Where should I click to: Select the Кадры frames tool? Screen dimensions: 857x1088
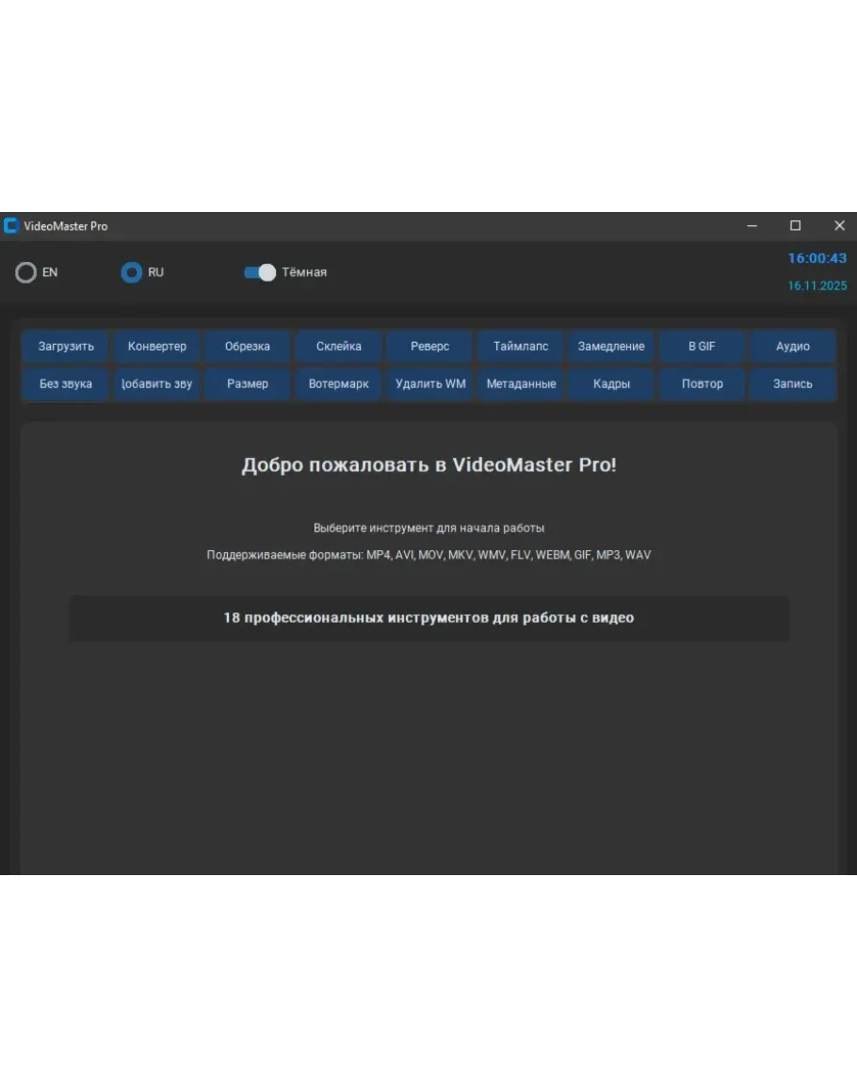pyautogui.click(x=611, y=384)
